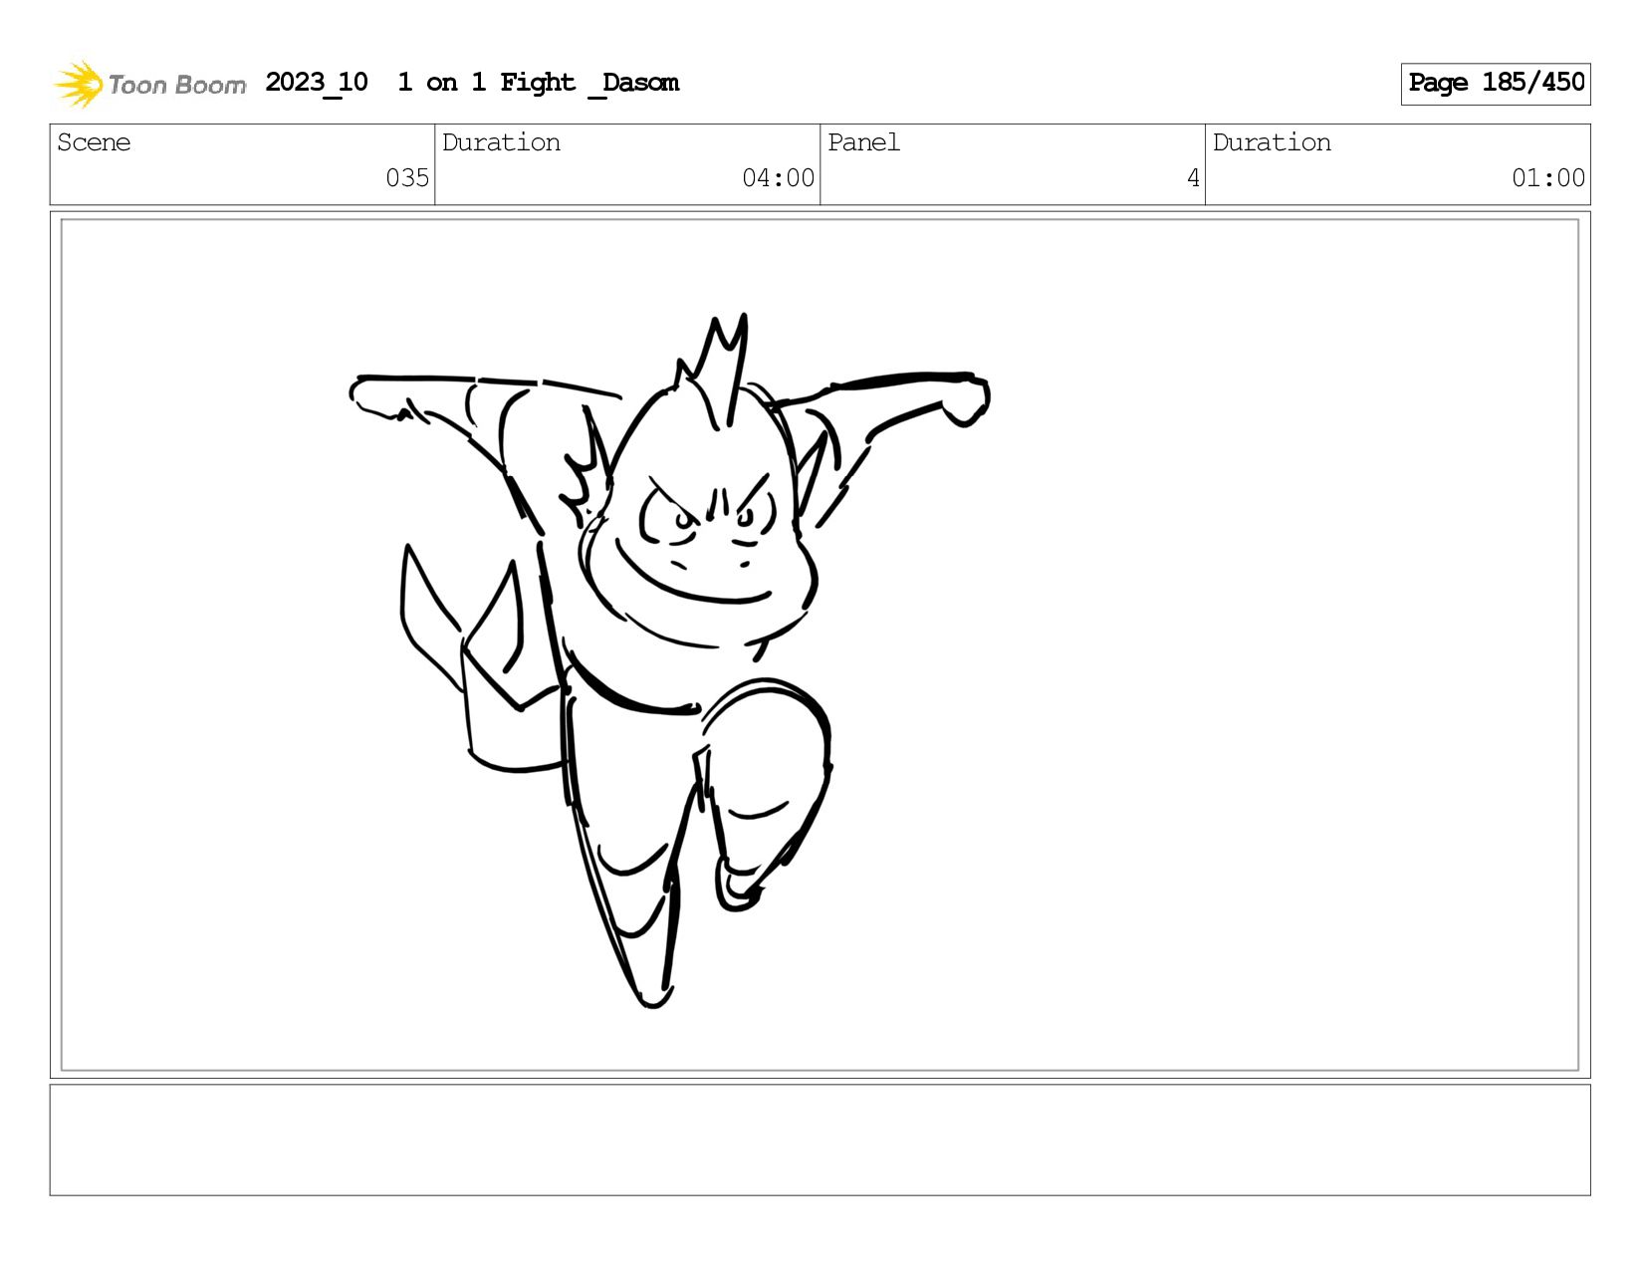This screenshot has height=1270, width=1643.
Task: Click the 'Panel' label
Action: [x=863, y=142]
